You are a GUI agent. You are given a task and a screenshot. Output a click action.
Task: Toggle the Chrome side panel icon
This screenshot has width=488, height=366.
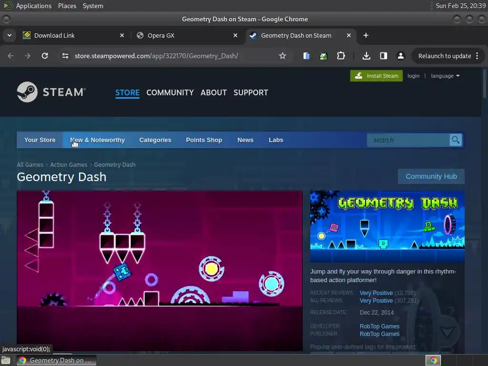pyautogui.click(x=384, y=56)
